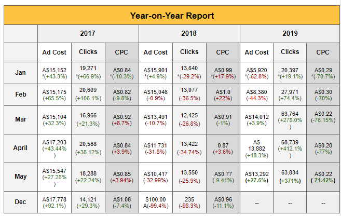341x216 pixels.
Task: Select the Jan row label
Action: pyautogui.click(x=20, y=73)
